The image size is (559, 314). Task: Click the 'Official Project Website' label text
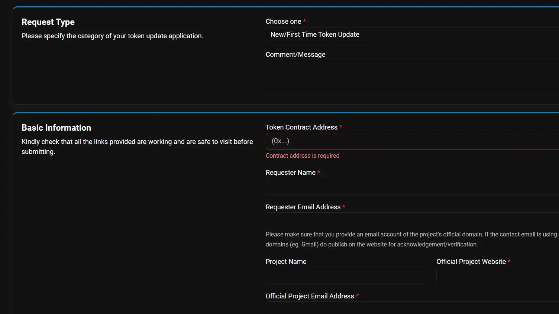471,262
